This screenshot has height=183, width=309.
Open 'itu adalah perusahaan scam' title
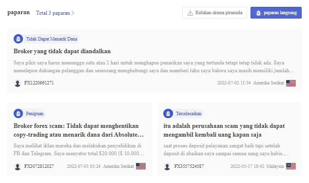pos(224,130)
